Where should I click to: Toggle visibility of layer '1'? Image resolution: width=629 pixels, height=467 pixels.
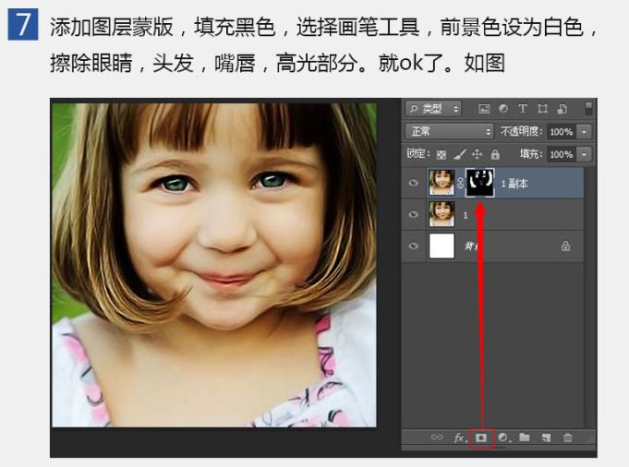(414, 214)
